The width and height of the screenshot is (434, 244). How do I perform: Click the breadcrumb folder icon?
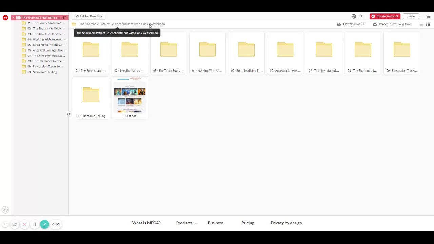74,24
